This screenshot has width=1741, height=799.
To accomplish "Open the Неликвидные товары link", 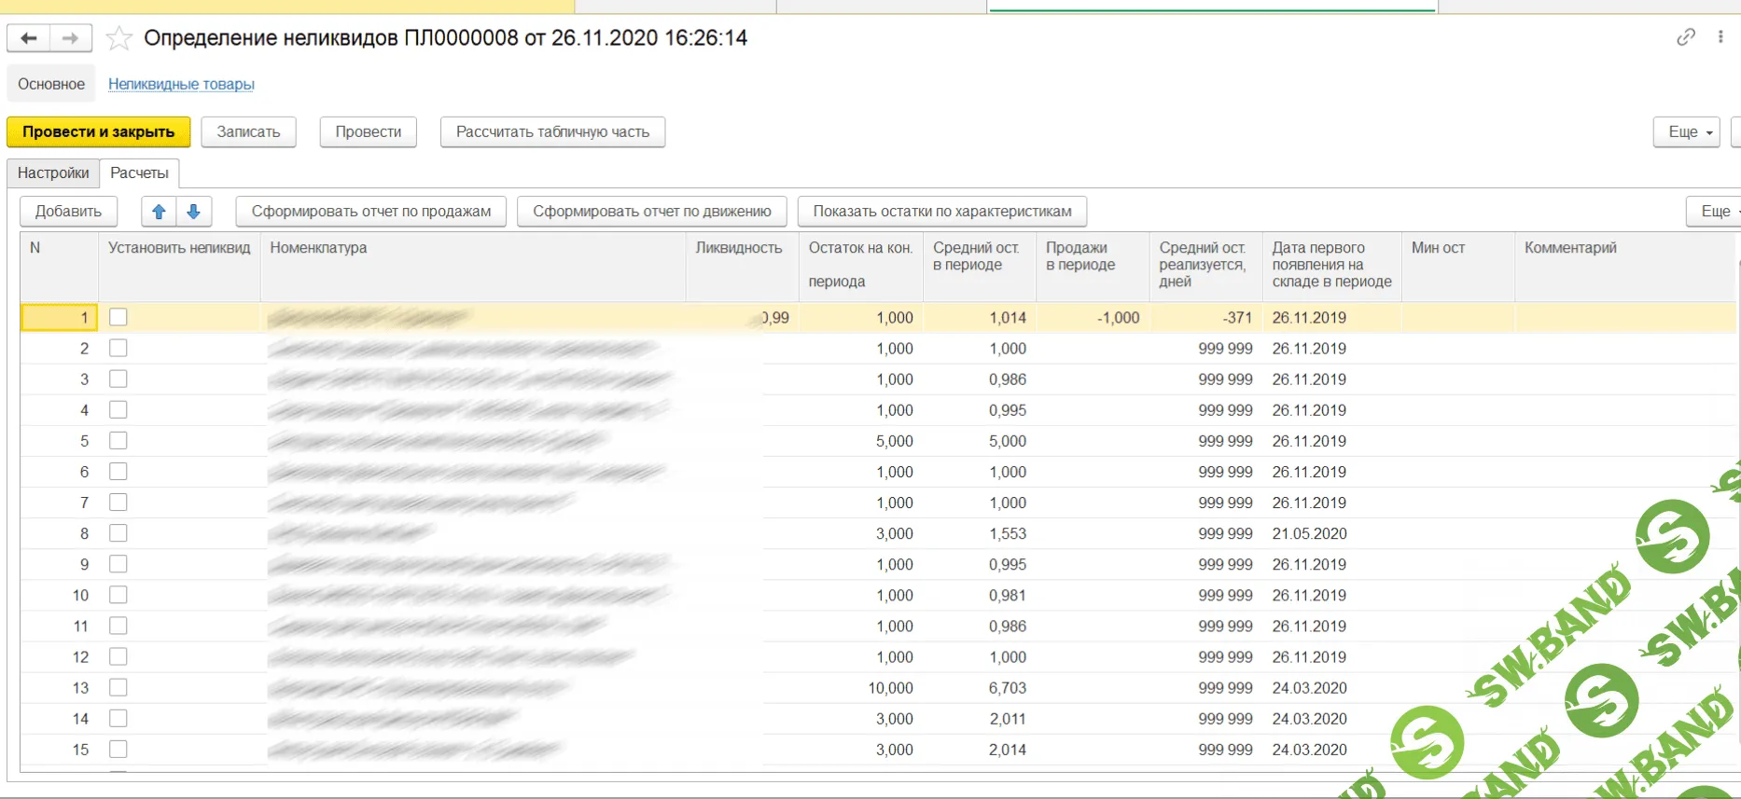I will (181, 84).
